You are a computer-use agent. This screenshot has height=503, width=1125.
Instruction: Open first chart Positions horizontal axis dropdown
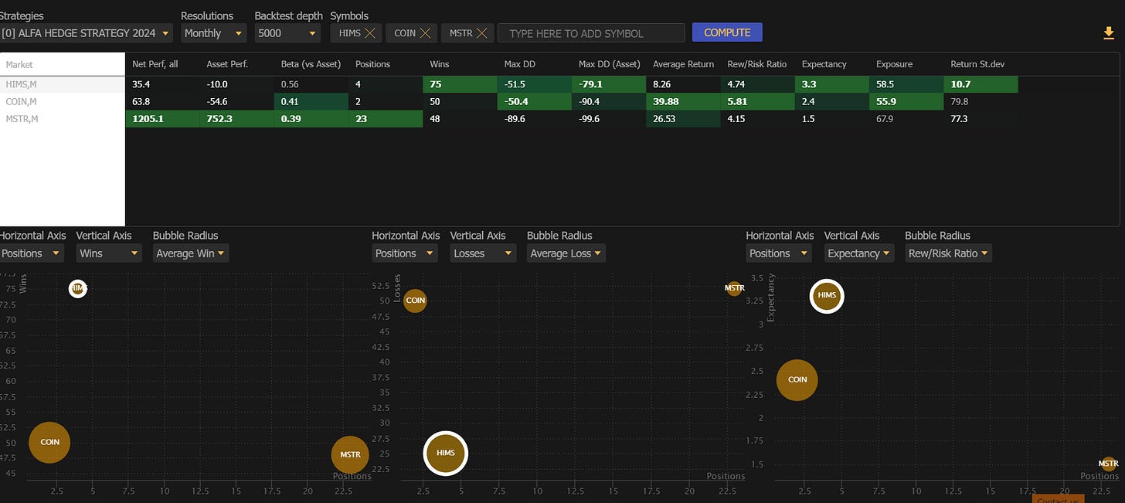[x=32, y=253]
